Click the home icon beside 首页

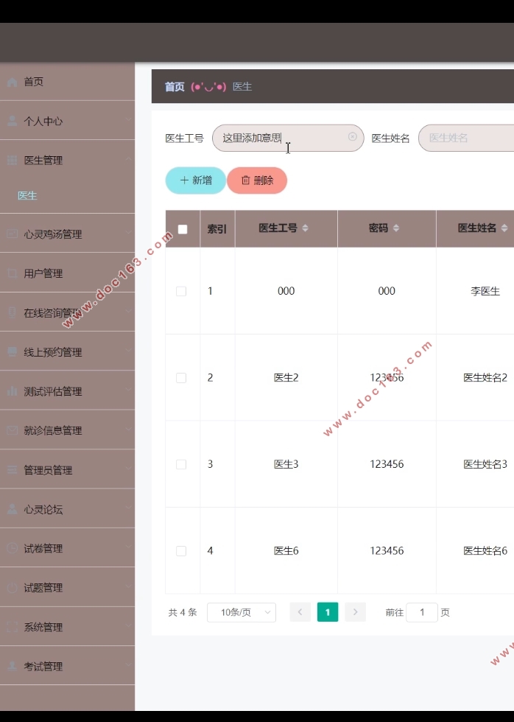pos(13,82)
